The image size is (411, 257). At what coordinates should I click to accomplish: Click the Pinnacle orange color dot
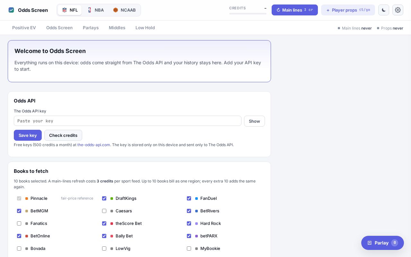pyautogui.click(x=27, y=199)
